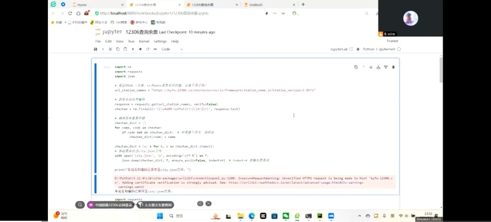Open the three-dot more options in address bar
The image size is (491, 222).
(x=275, y=13)
